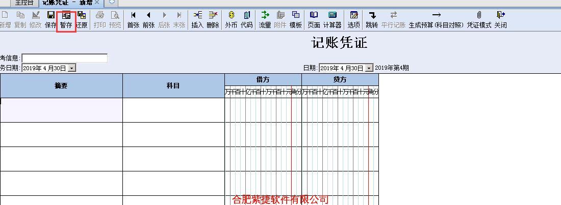Launch the 计算器 calculator

[332, 19]
